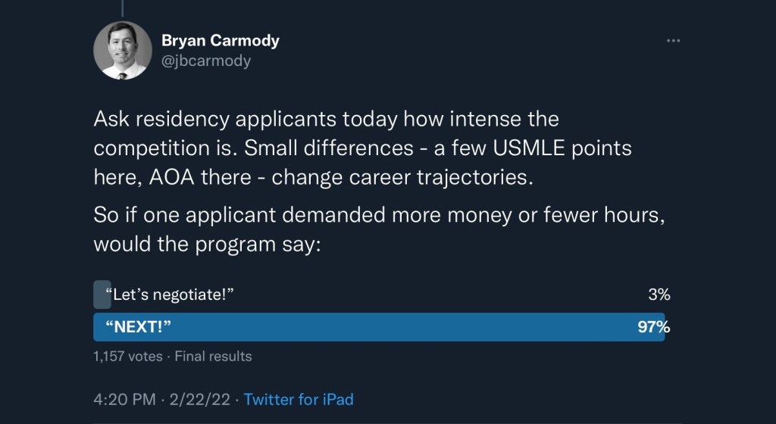Click the blue 97% result bar
The height and width of the screenshot is (424, 776).
point(379,327)
